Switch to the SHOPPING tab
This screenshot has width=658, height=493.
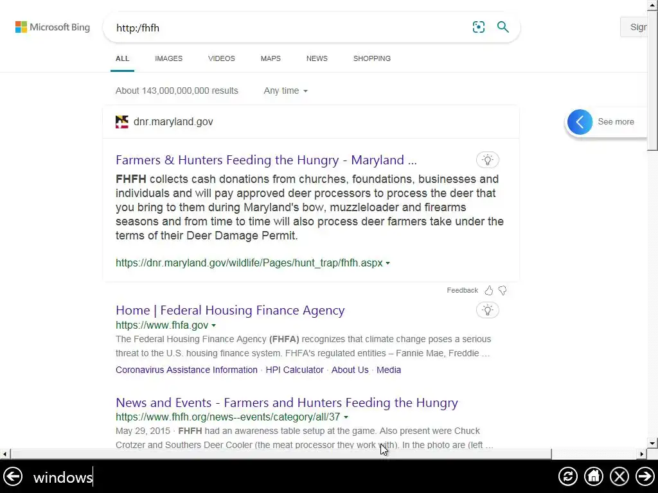click(x=372, y=58)
